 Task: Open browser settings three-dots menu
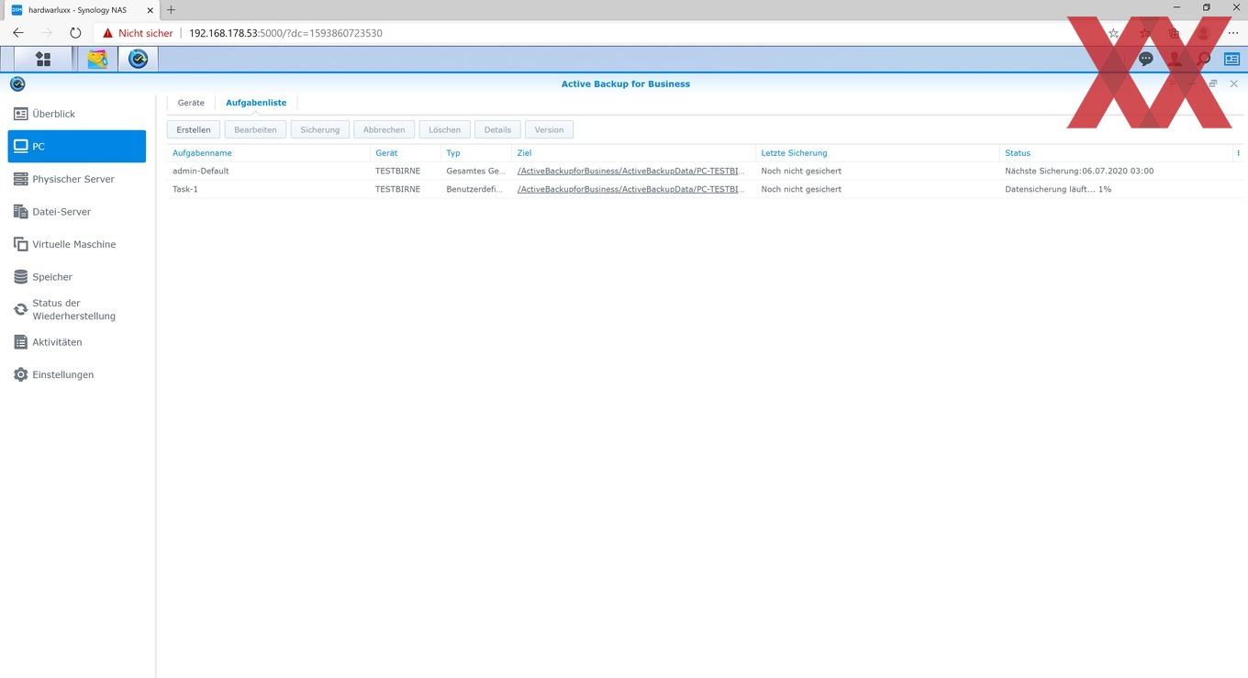pos(1232,33)
